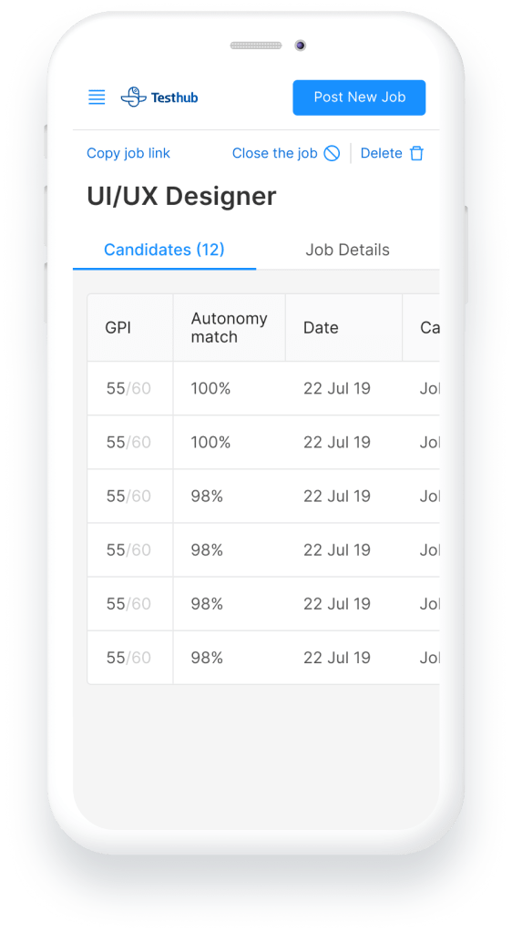The image size is (512, 932).
Task: Sort by the Autonomy match column header
Action: (x=229, y=327)
